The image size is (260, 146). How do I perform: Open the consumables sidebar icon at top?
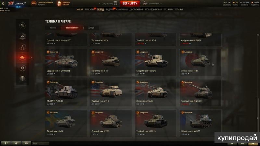(22, 26)
